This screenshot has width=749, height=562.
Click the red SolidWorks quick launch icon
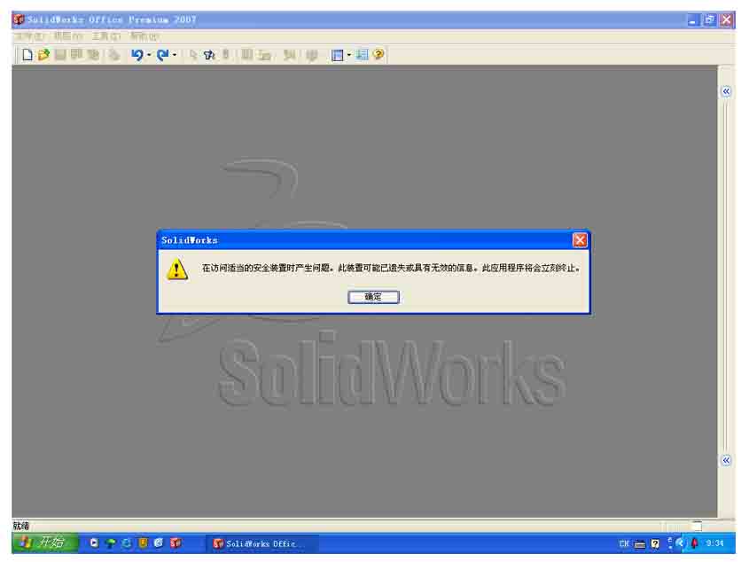tap(176, 542)
